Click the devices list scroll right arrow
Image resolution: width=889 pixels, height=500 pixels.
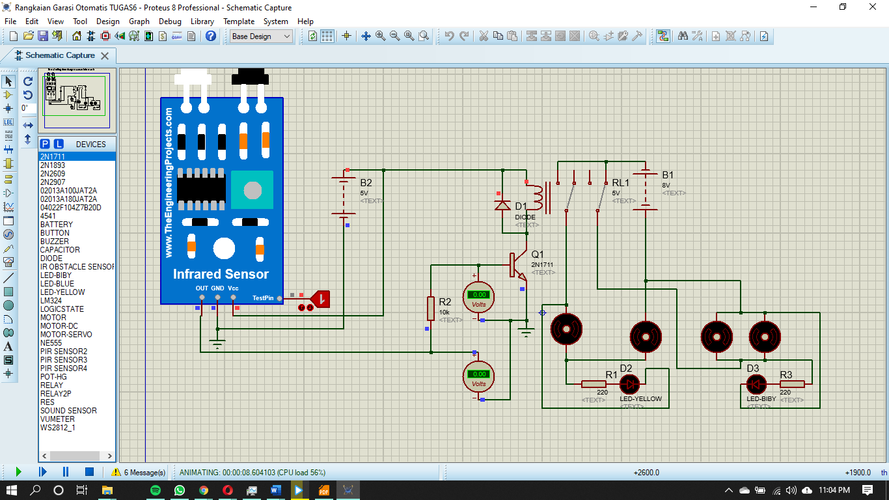pos(111,456)
